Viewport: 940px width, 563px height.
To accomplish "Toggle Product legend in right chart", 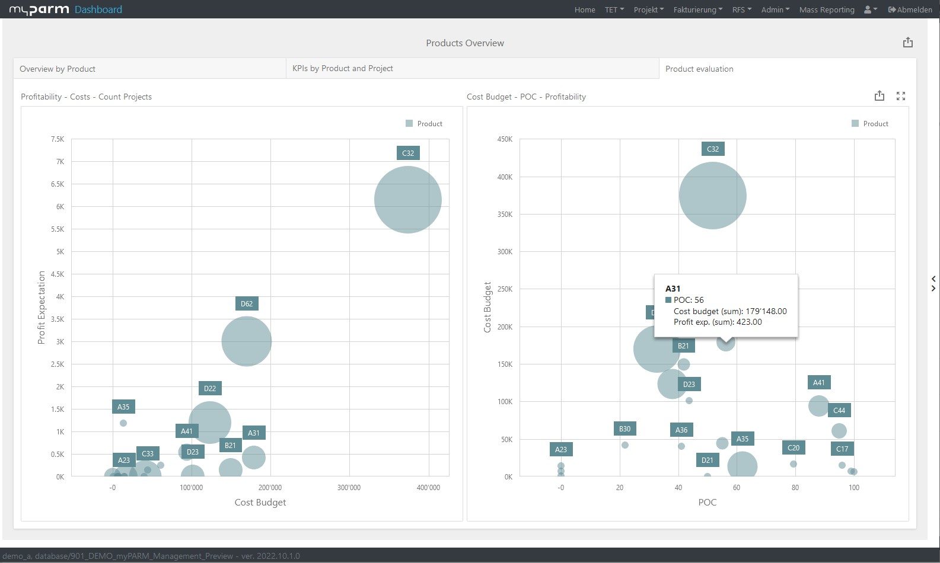I will 869,124.
